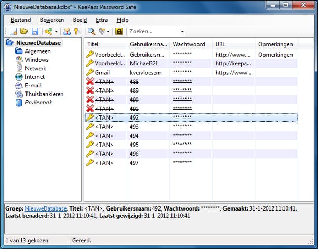Open the Bestand menu

pos(21,20)
